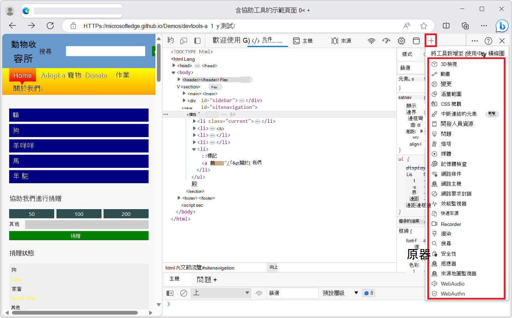Switch to the 元件 Elements tab
512x318 pixels.
tap(267, 41)
